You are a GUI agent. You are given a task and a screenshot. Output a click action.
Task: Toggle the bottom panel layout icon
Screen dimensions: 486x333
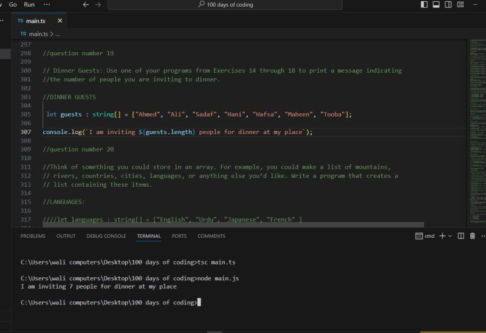point(436,4)
